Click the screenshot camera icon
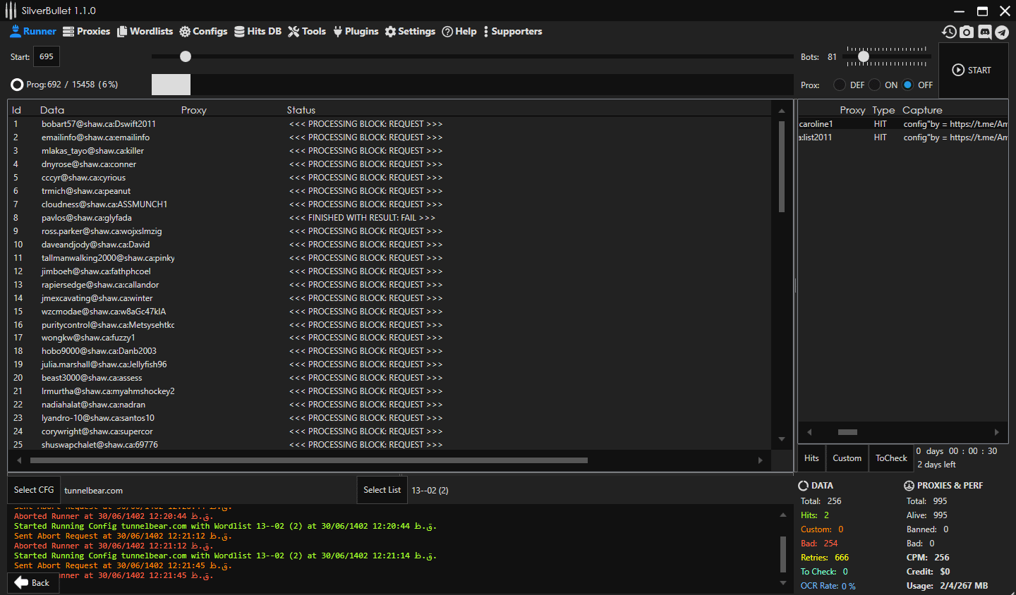The height and width of the screenshot is (595, 1016). pyautogui.click(x=967, y=32)
